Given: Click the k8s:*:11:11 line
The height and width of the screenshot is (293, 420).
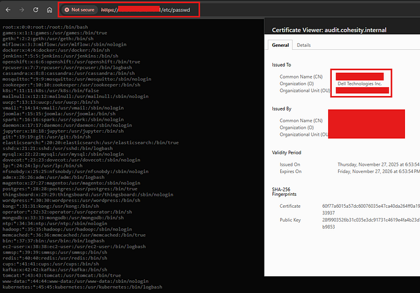Looking at the screenshot, I should tap(50, 91).
